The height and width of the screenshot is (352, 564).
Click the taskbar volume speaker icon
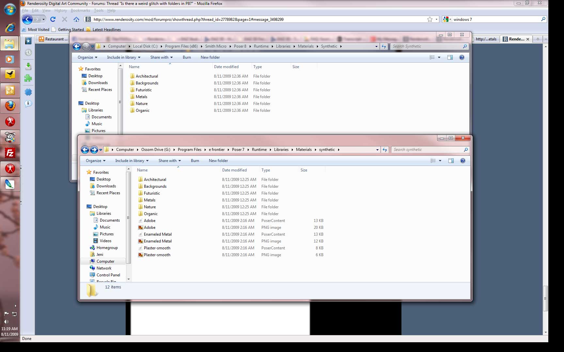pos(6,322)
